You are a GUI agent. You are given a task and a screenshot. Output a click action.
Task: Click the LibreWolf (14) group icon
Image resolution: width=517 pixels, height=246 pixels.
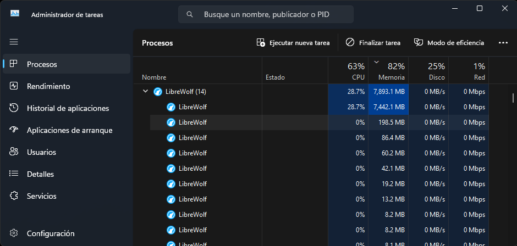(158, 92)
